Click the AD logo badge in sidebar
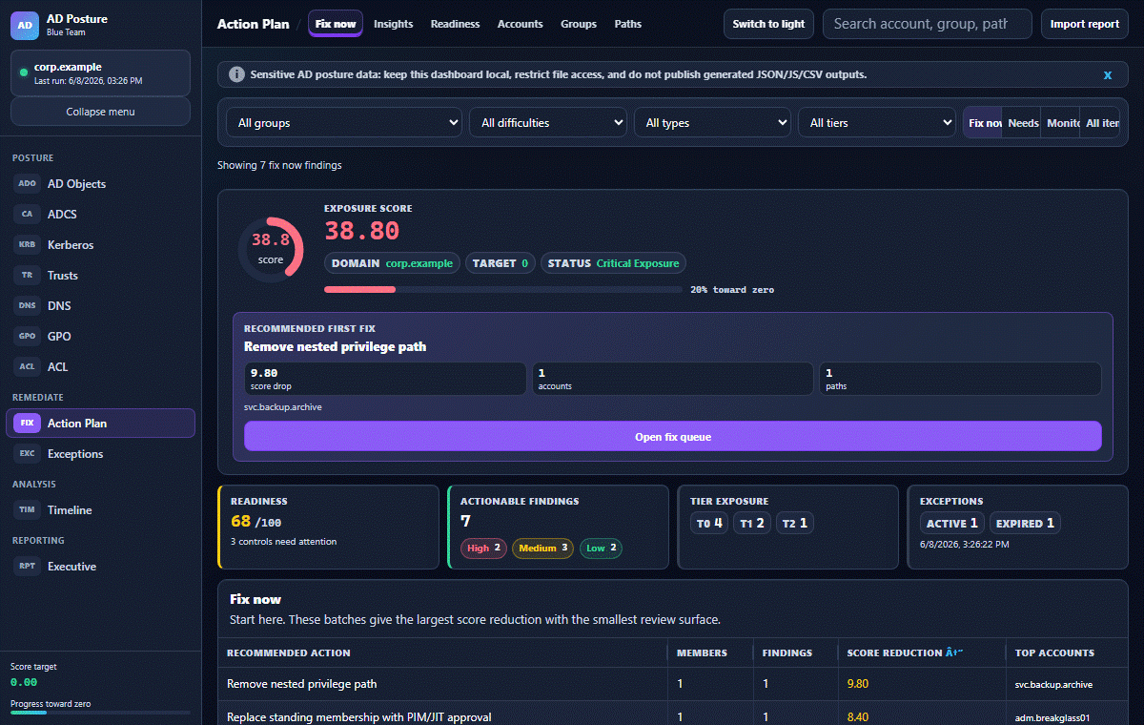 pos(25,25)
